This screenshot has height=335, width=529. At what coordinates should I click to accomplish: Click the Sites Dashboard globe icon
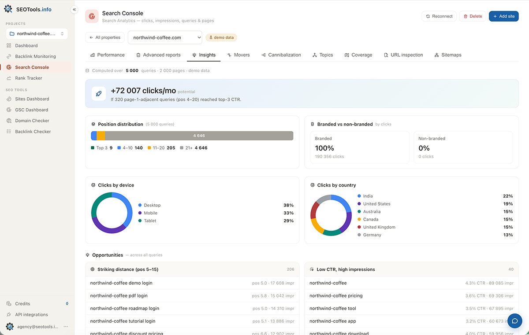(x=9, y=99)
